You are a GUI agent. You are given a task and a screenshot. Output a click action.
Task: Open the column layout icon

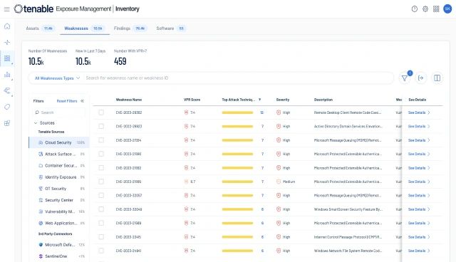437,78
